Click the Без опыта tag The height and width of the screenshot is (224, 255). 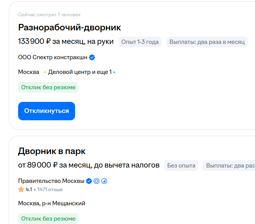click(x=181, y=165)
